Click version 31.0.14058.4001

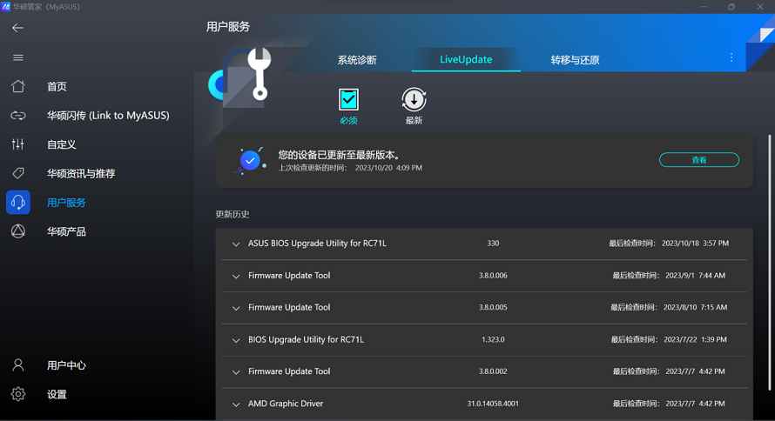coord(493,404)
